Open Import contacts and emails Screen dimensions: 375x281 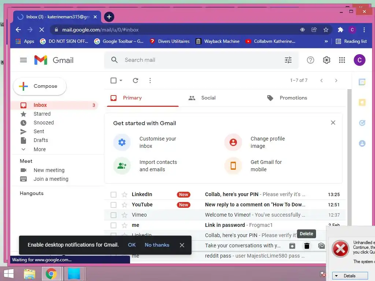point(146,166)
